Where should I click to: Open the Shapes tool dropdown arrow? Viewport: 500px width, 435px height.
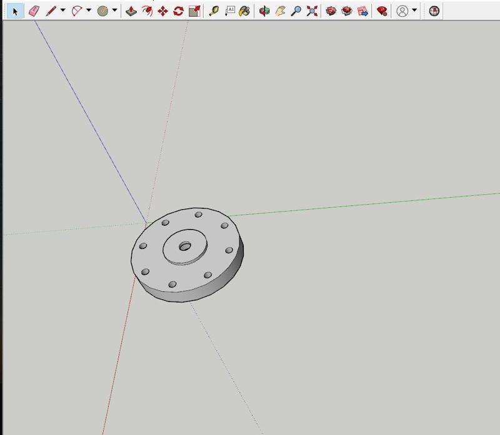pyautogui.click(x=114, y=10)
